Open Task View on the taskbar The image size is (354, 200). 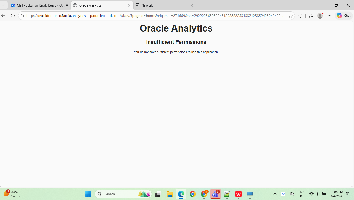coord(158,194)
